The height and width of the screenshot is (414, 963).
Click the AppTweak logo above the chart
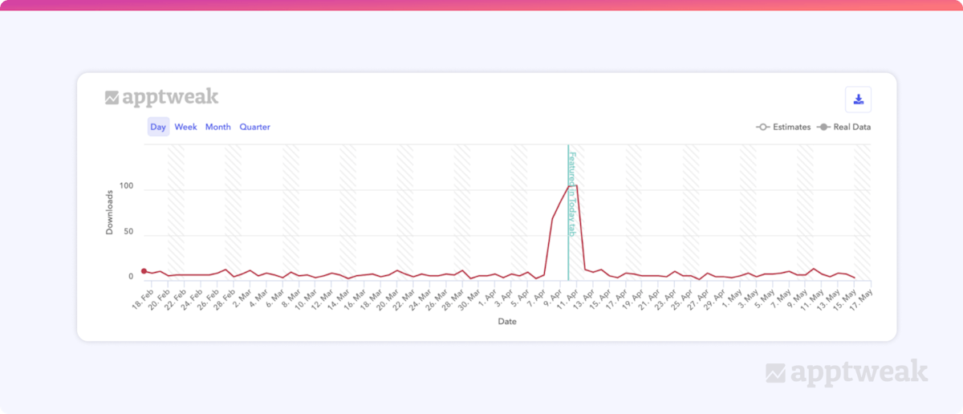pos(161,98)
